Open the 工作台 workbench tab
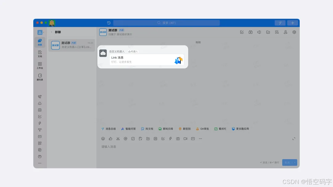Screen dimensions: 333x187 tap(40, 66)
